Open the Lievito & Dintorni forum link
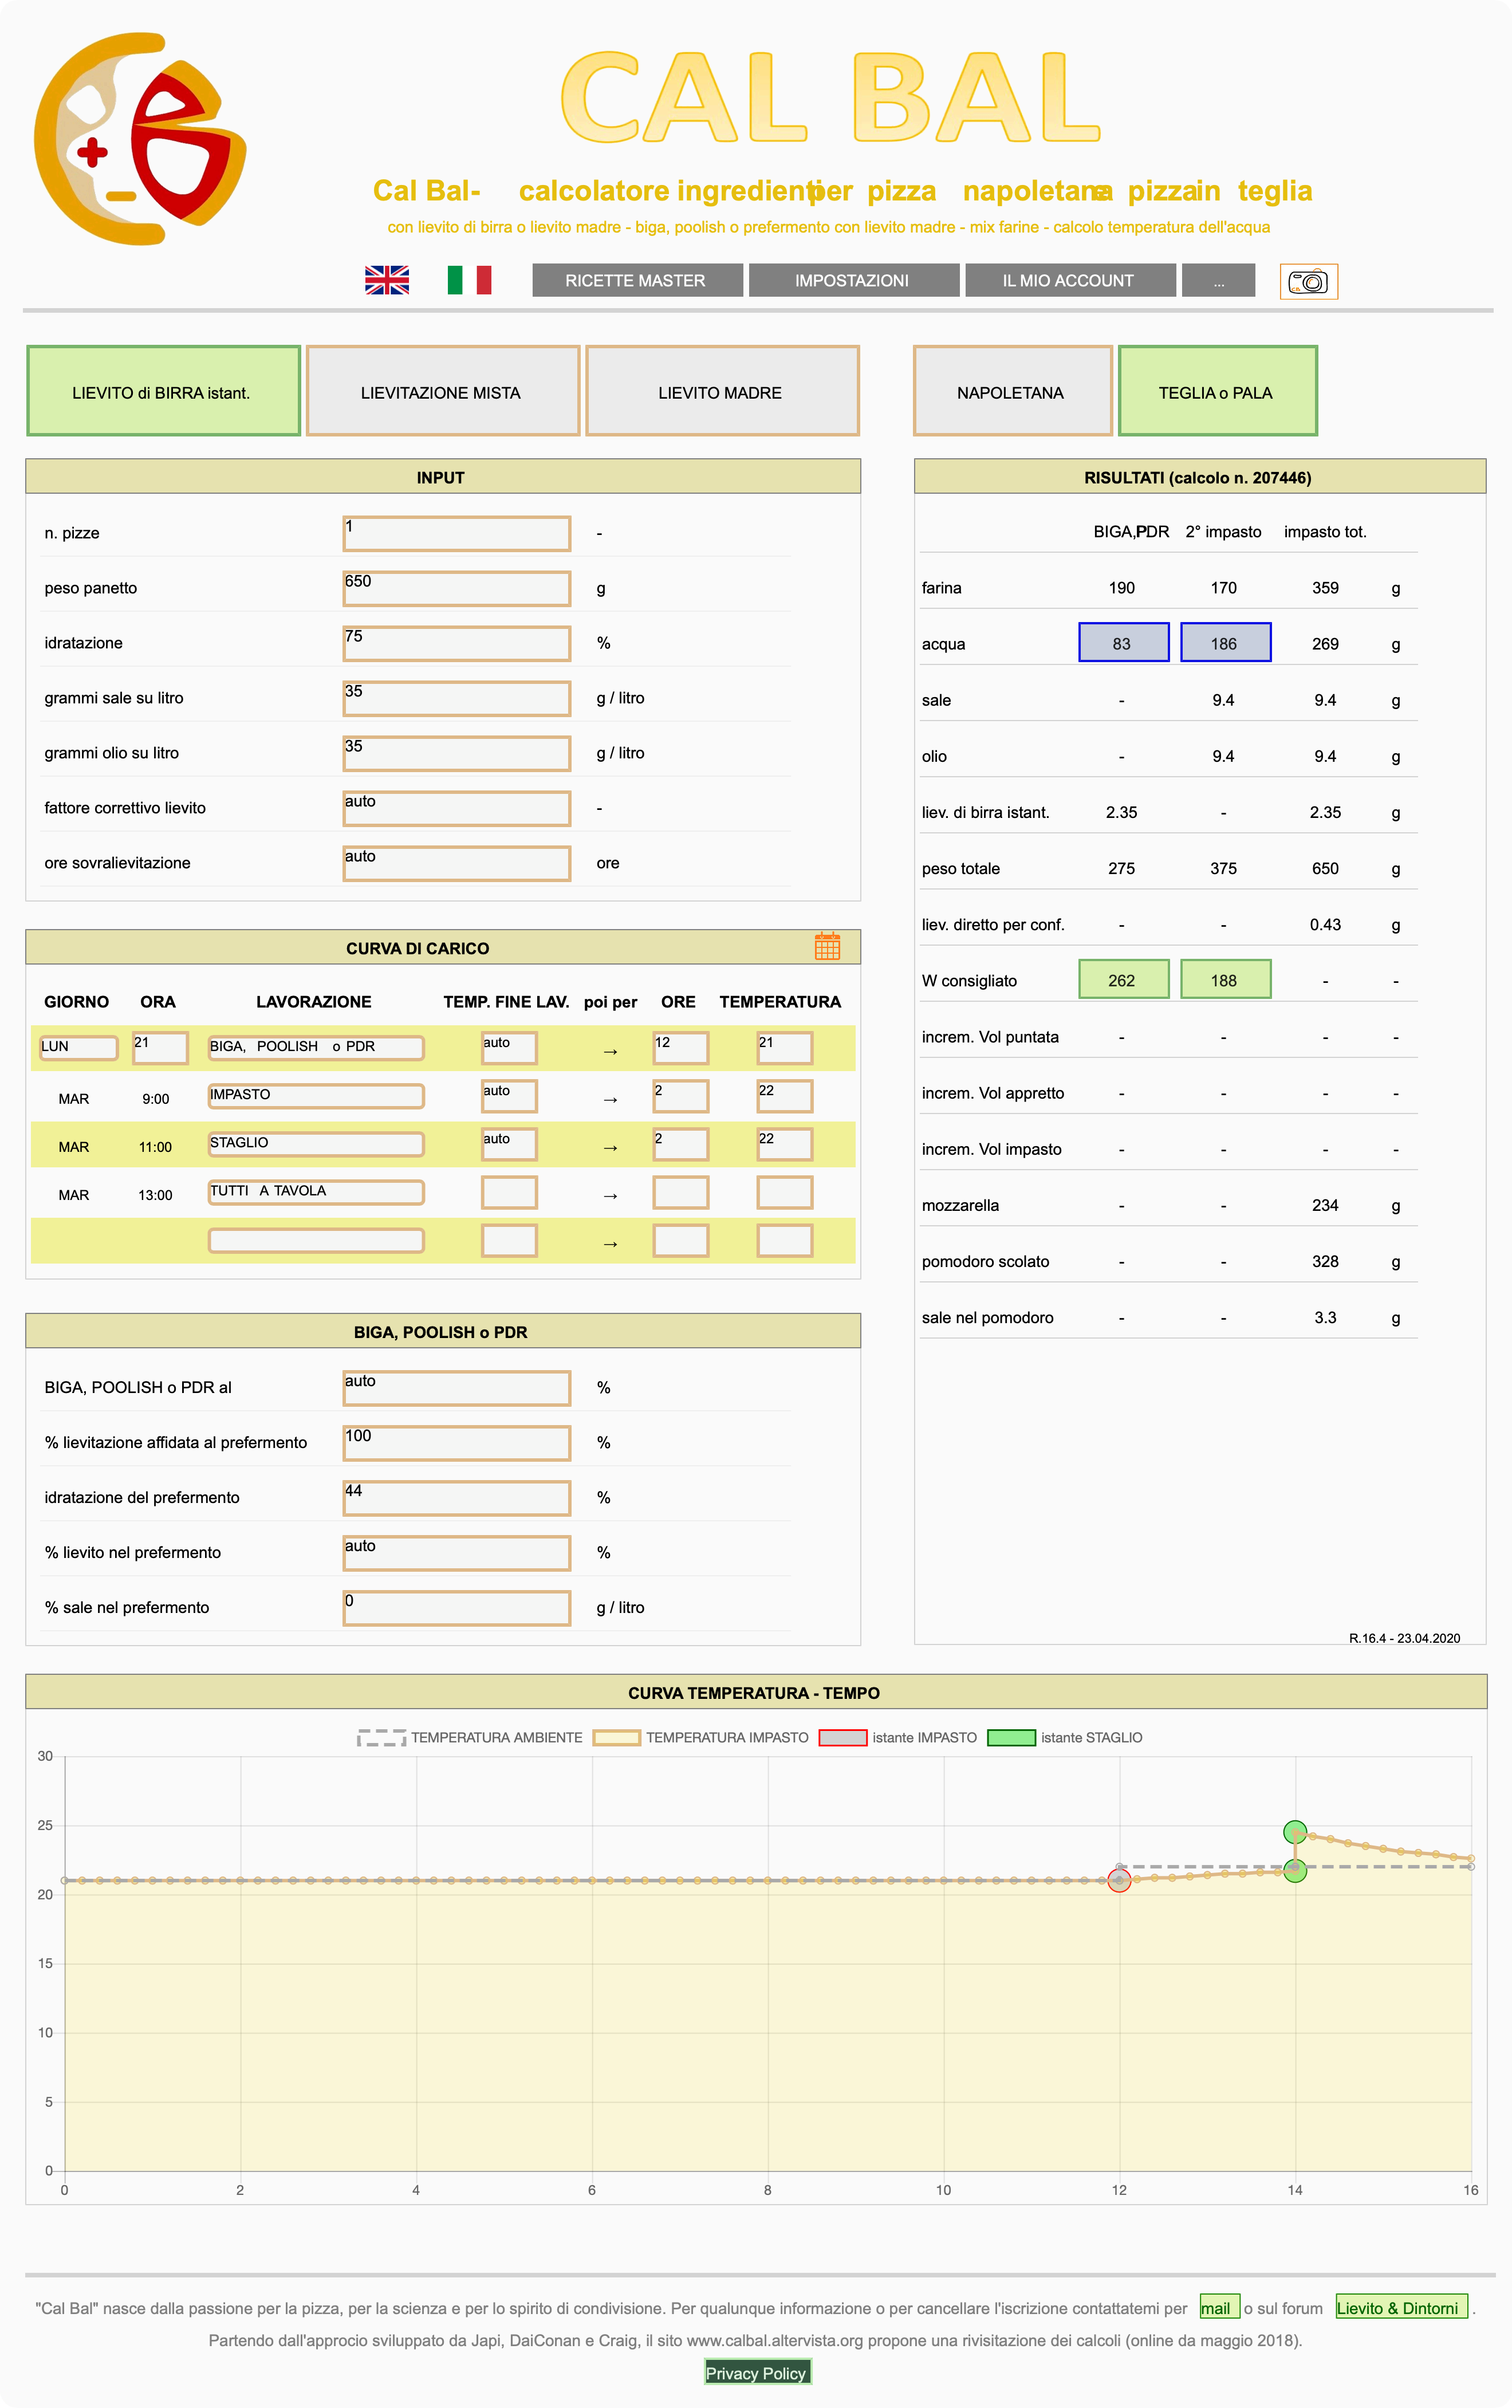 [1401, 2307]
